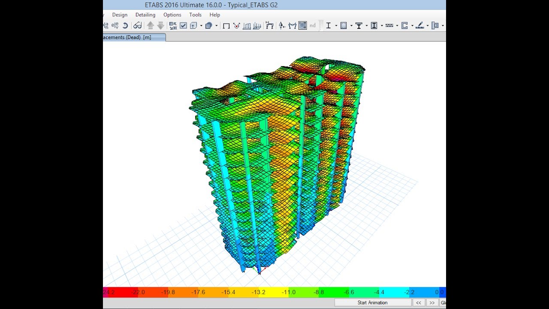Click the frame portal display icon
The image size is (549, 309).
coord(269,26)
